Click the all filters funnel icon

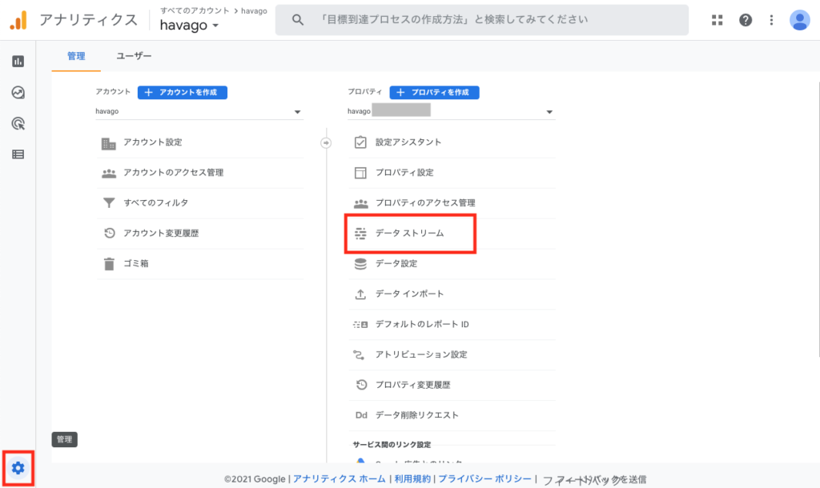(109, 203)
